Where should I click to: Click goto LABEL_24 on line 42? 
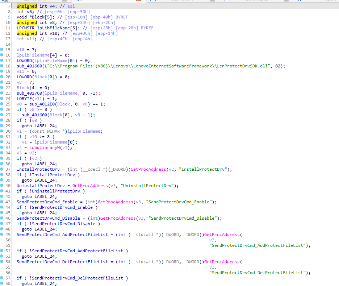(39, 196)
